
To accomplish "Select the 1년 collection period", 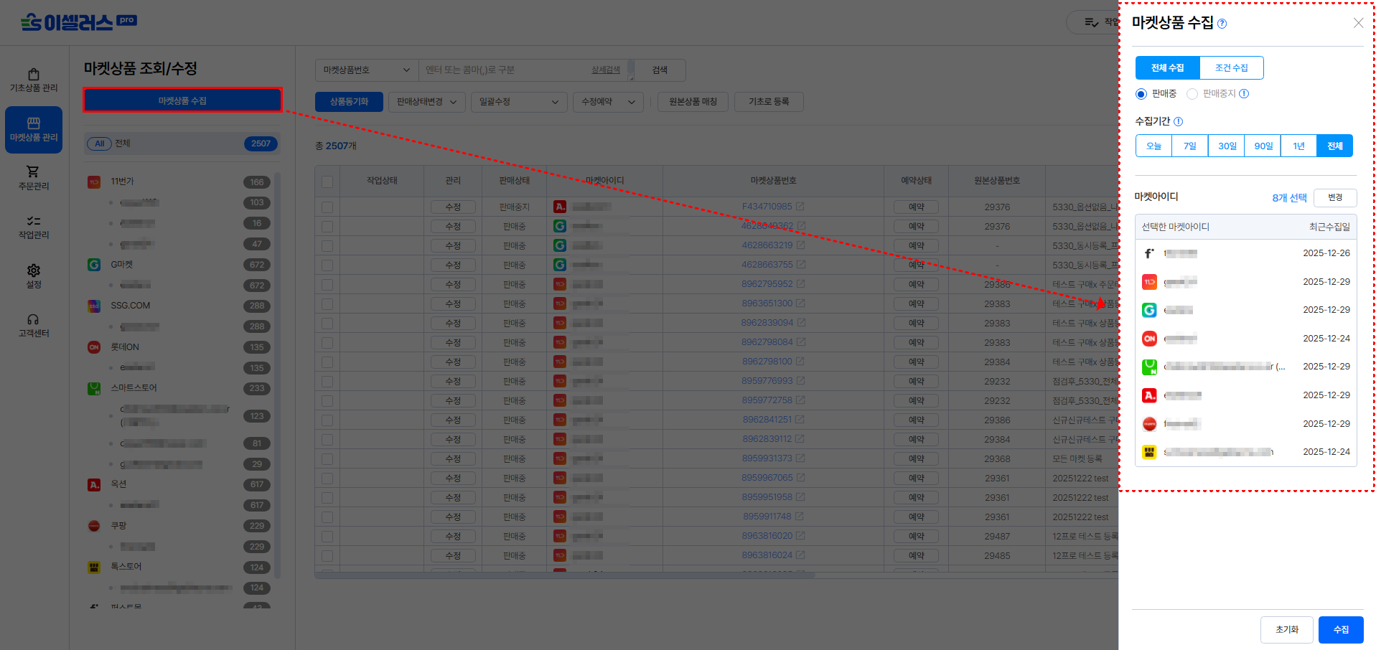I will tap(1298, 146).
